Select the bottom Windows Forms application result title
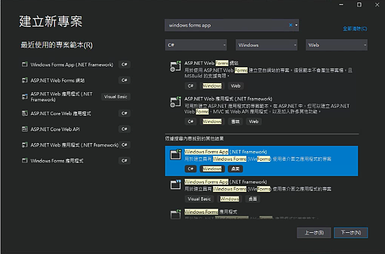This screenshot has width=385, height=254. [x=211, y=212]
